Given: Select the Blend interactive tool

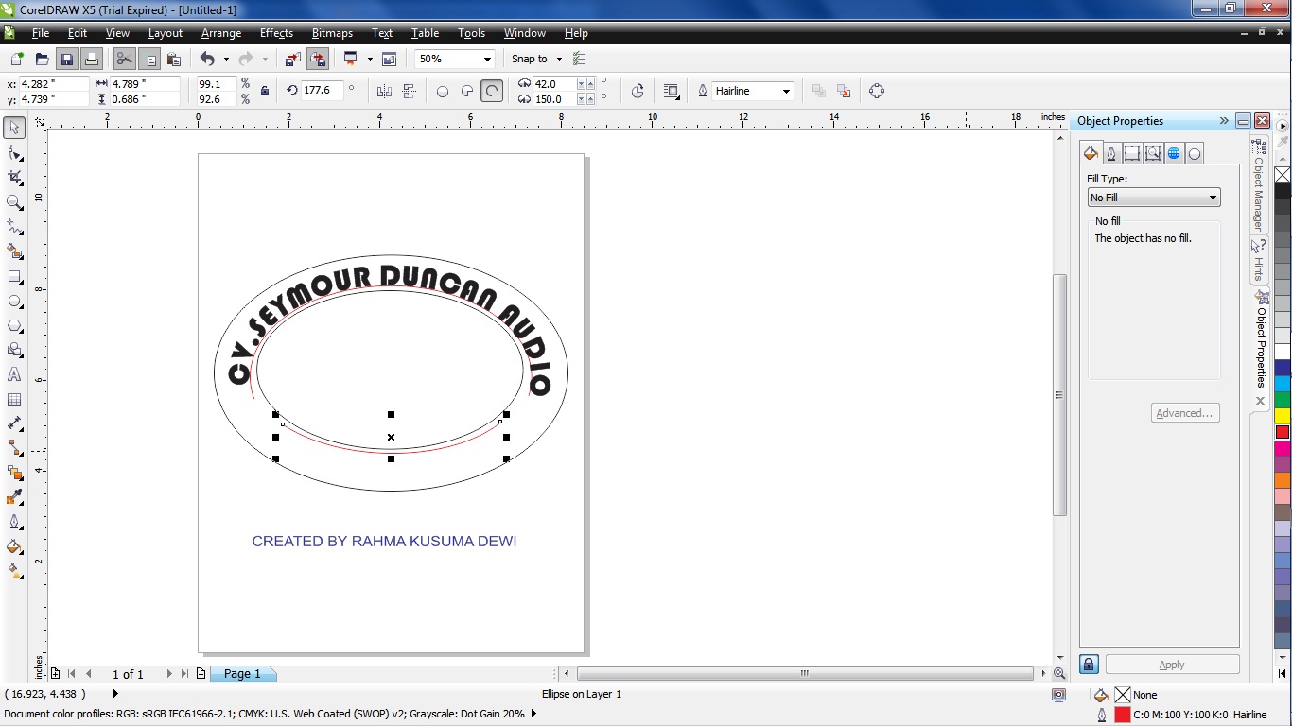Looking at the screenshot, I should (14, 473).
